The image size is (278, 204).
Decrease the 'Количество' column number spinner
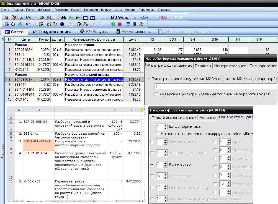pos(165,166)
